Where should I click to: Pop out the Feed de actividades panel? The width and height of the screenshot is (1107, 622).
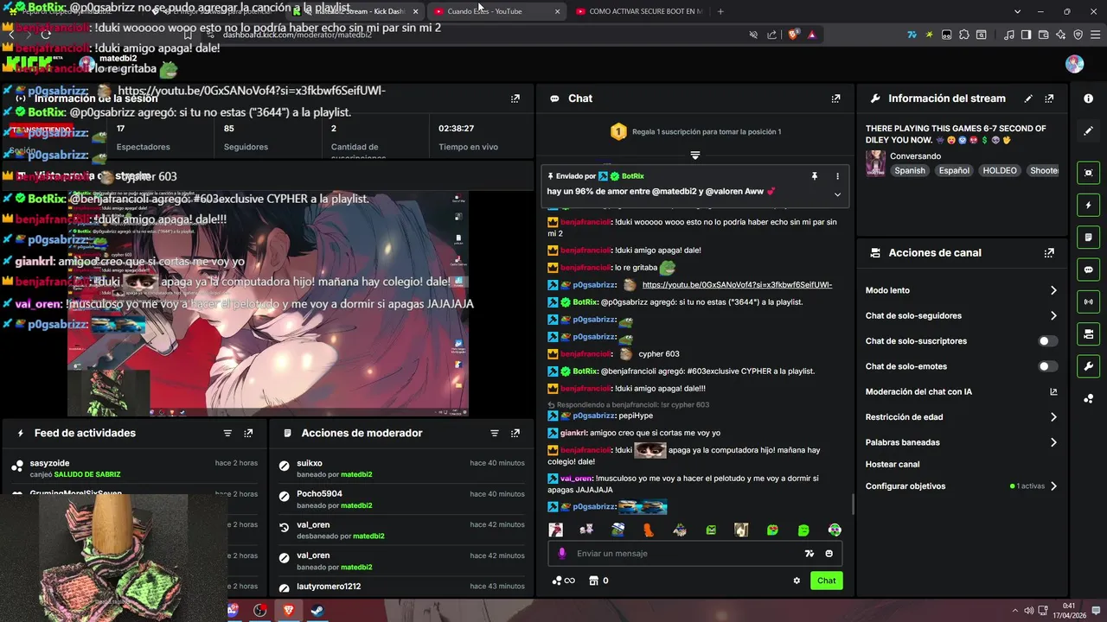tap(248, 433)
